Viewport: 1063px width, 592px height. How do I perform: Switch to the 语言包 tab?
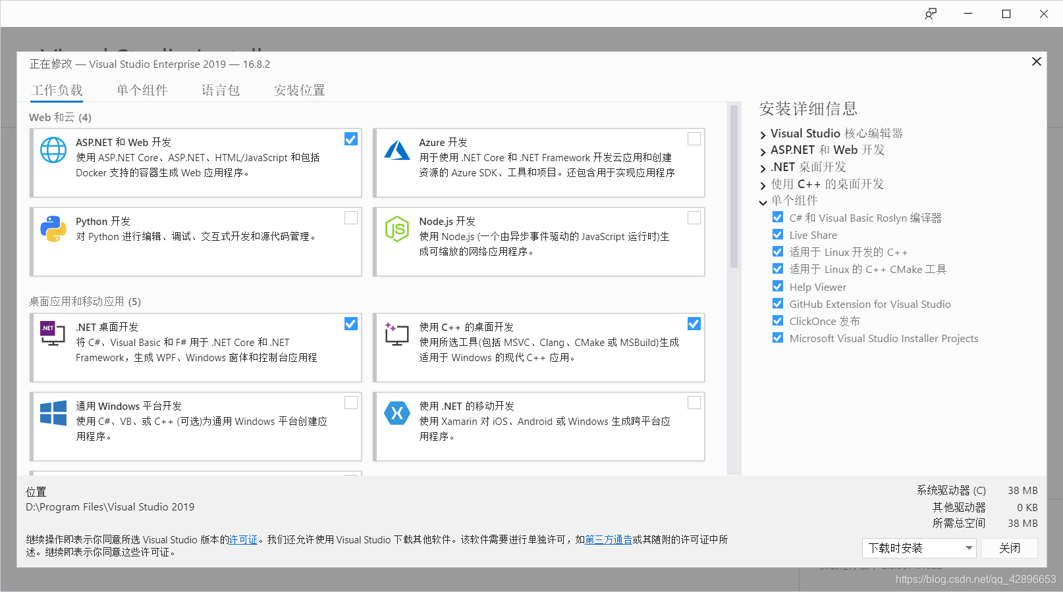click(x=221, y=90)
